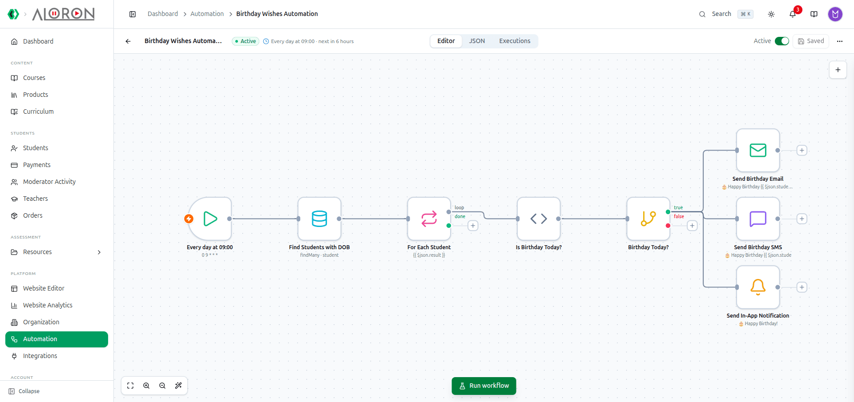Click the Saved button
Screen dimensions: 854x402
811,41
